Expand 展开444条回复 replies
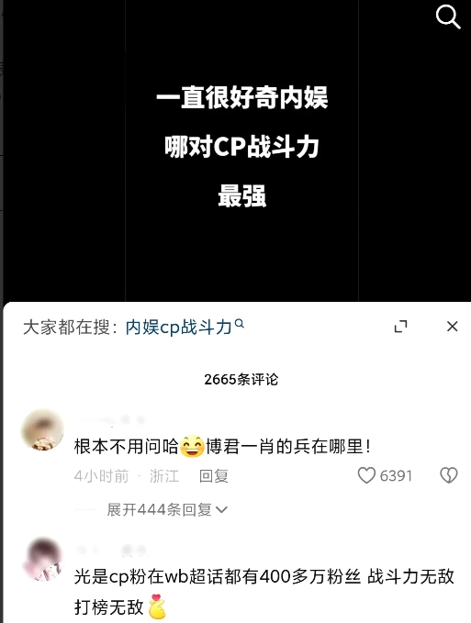Image resolution: width=471 pixels, height=623 pixels. click(166, 510)
